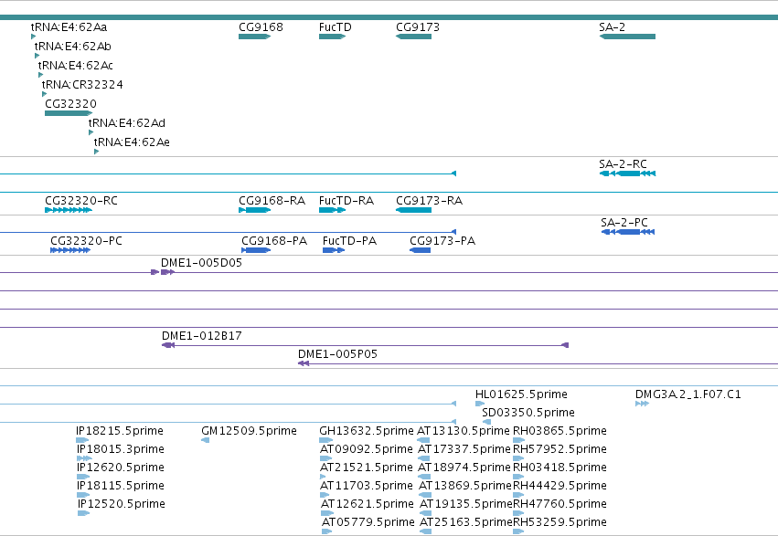The image size is (778, 536).
Task: Select the AT09092.5prime EST label
Action: point(367,449)
